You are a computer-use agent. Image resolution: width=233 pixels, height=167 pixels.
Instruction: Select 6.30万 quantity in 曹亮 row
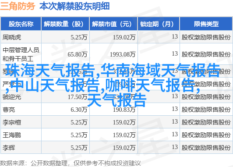79,110
